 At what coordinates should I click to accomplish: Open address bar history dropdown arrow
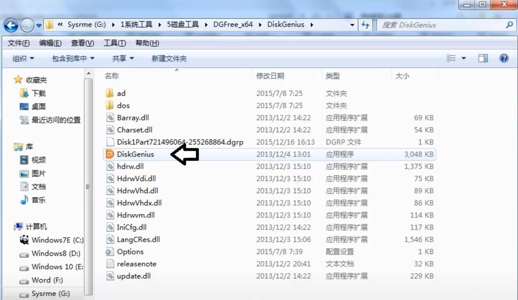pyautogui.click(x=352, y=25)
